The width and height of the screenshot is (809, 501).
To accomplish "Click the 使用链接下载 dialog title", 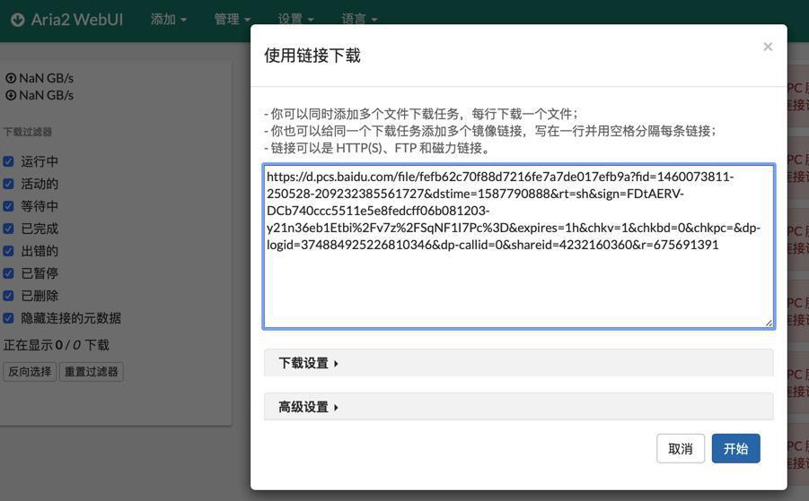I will (x=312, y=56).
